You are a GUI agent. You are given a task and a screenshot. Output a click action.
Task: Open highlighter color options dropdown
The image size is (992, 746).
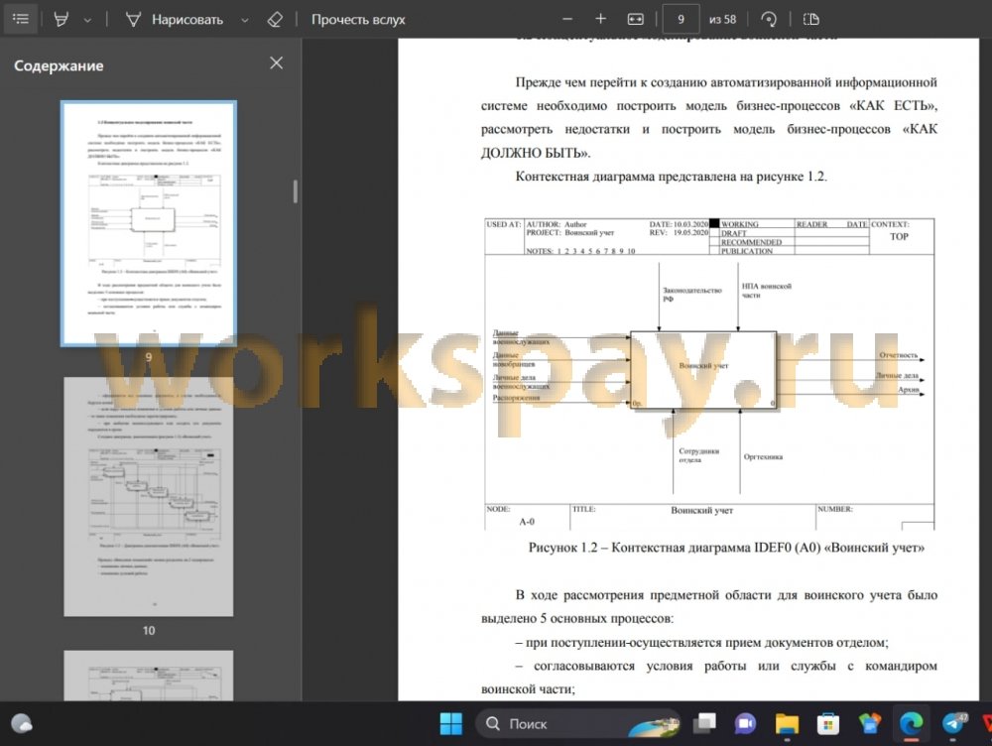point(87,20)
